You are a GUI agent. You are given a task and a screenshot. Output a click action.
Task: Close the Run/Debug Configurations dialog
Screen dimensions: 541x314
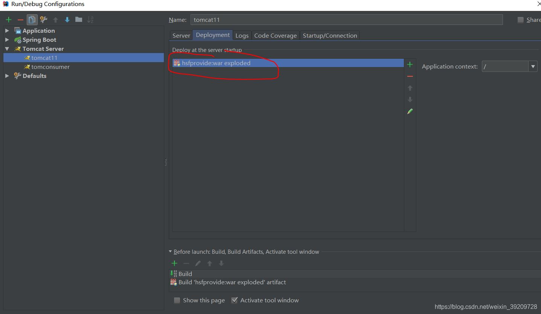click(x=539, y=4)
